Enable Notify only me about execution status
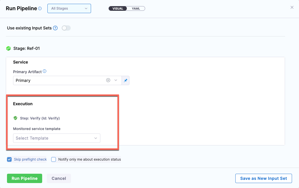This screenshot has width=299, height=188. pos(54,159)
